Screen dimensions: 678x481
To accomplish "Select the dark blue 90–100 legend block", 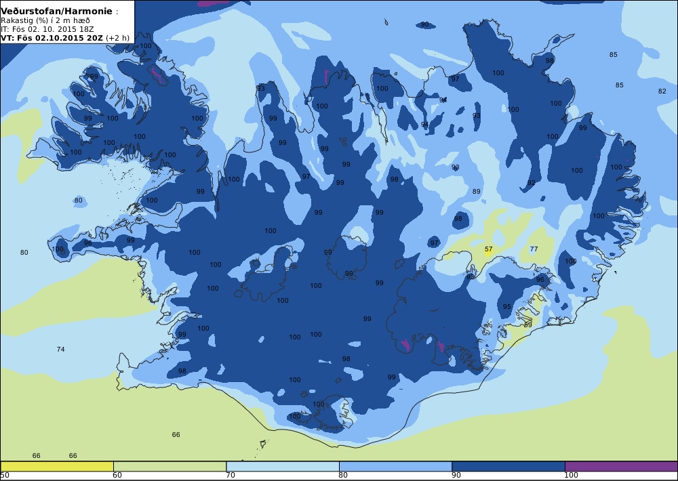I will 509,466.
